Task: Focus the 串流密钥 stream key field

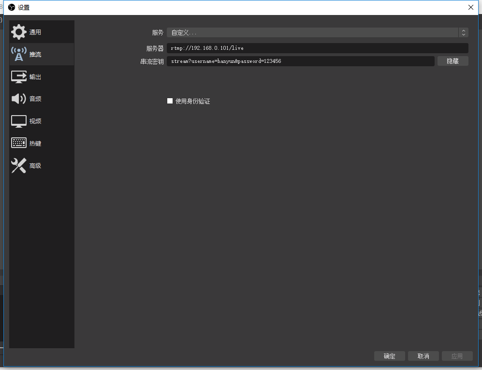Action: tap(301, 61)
